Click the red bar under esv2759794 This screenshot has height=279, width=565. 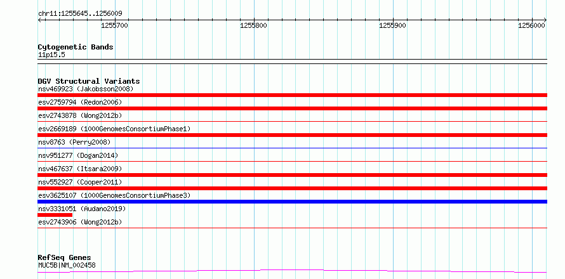[292, 108]
